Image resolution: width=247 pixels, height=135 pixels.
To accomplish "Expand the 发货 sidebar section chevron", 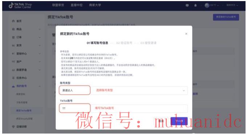I will [40, 45].
